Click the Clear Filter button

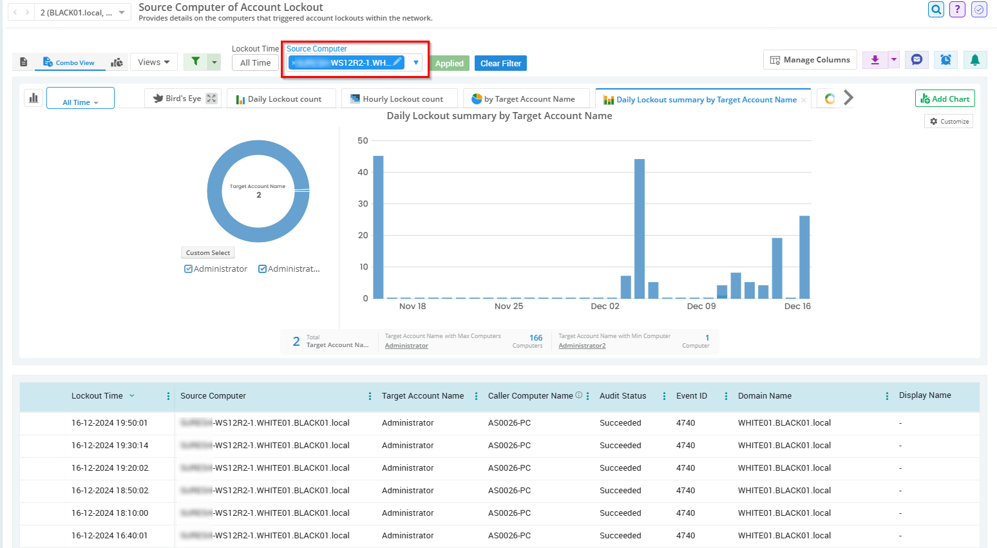(x=500, y=63)
